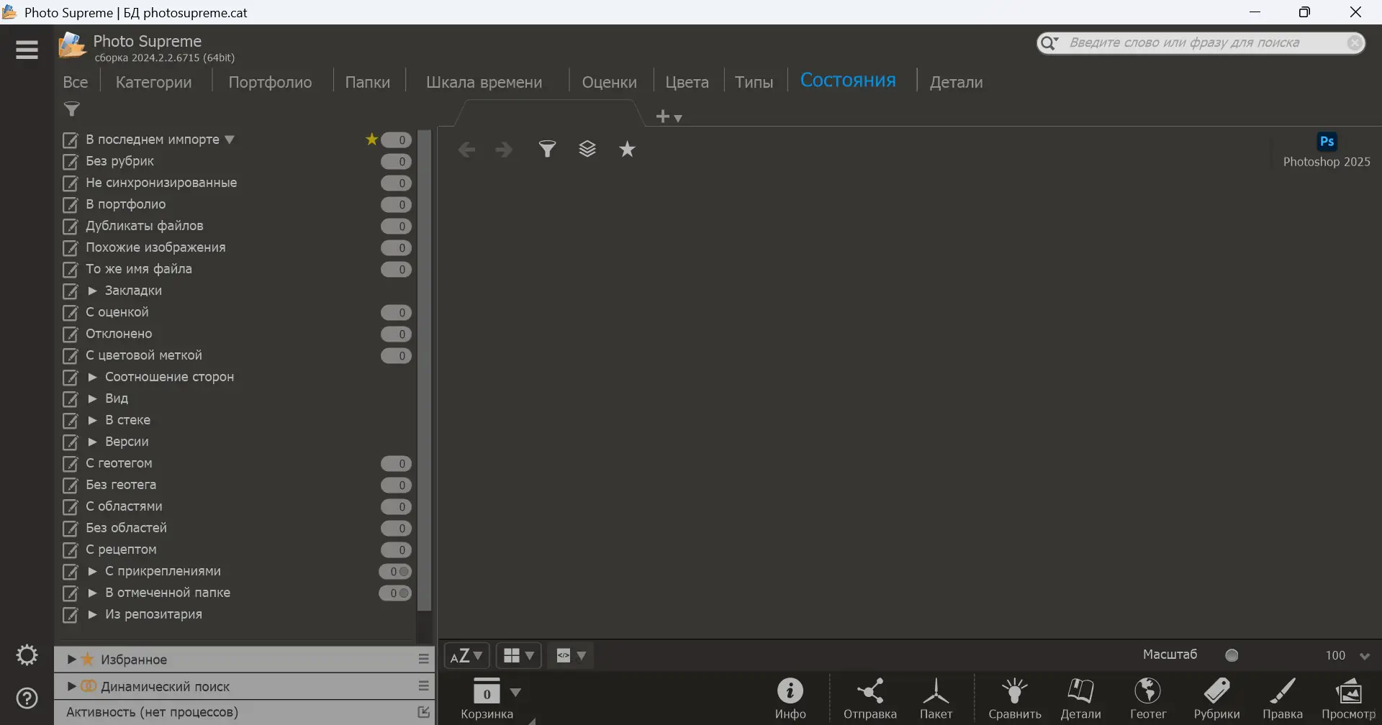Image resolution: width=1382 pixels, height=725 pixels.
Task: Go forward with the right arrow
Action: pos(504,150)
